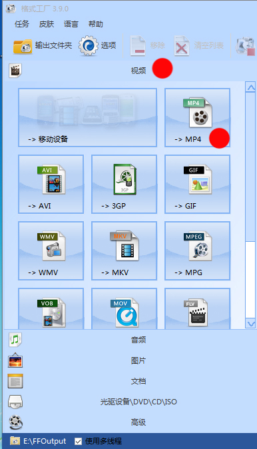Click the stop-task icon at the toolbar edge

(245, 46)
